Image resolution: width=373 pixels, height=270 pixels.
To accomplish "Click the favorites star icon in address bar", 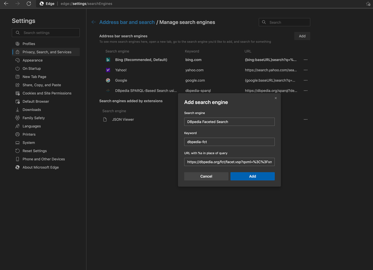I will coord(368,4).
